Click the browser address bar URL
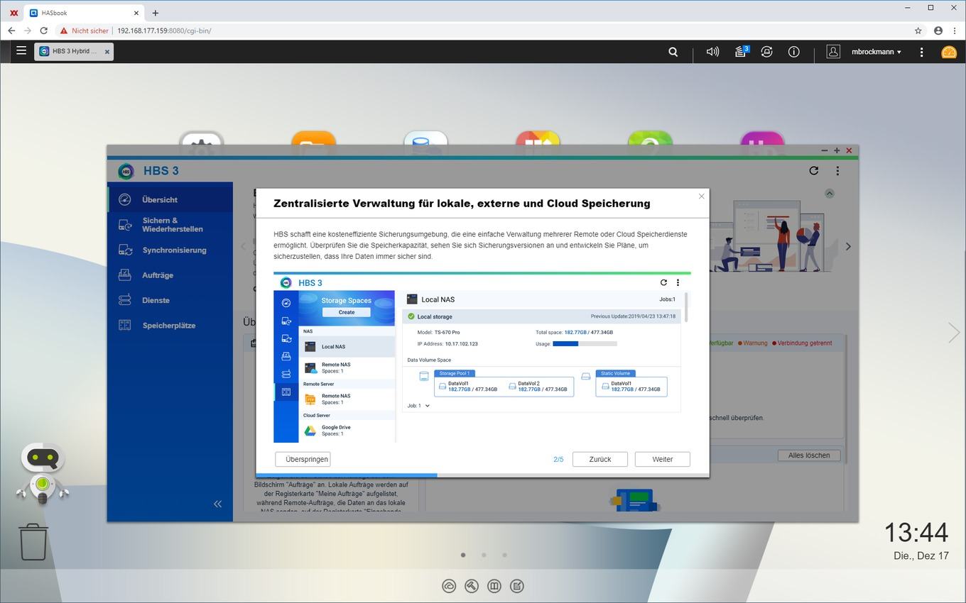This screenshot has height=603, width=966. 164,31
